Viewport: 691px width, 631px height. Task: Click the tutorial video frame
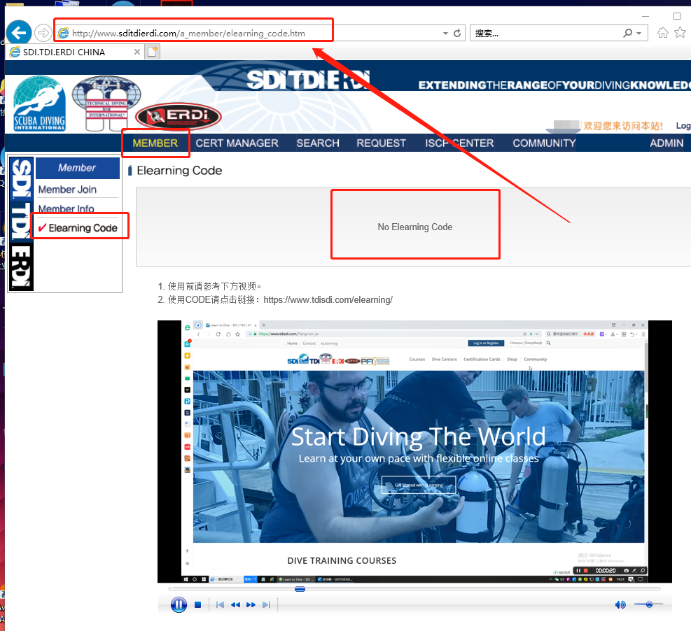[x=414, y=451]
